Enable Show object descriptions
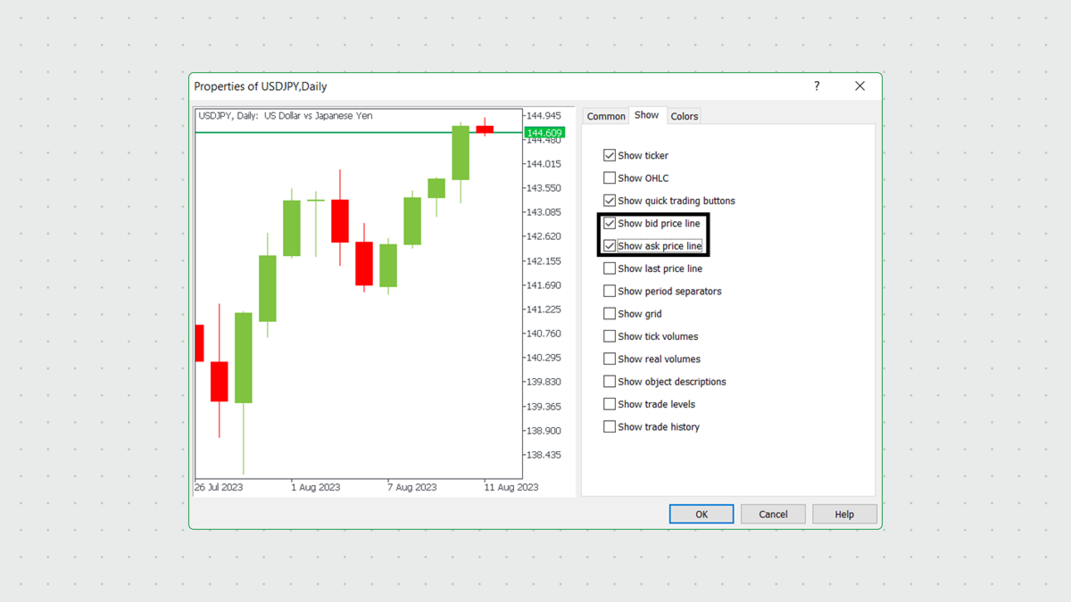This screenshot has height=602, width=1071. pos(609,382)
